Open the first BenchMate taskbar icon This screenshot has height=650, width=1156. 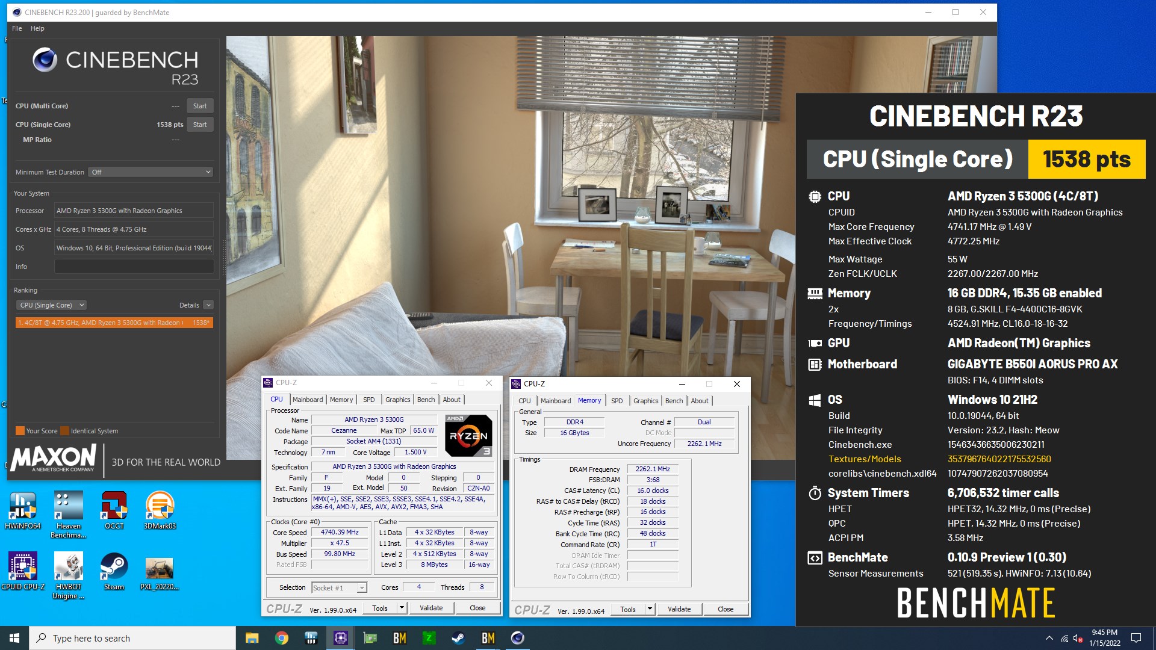coord(399,638)
